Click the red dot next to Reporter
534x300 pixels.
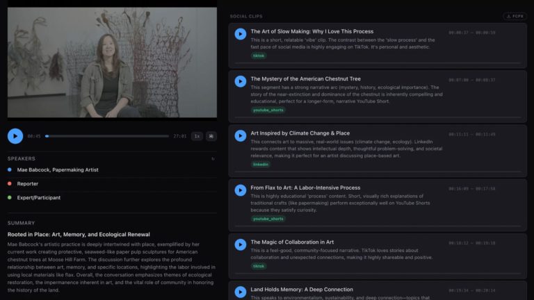click(10, 183)
